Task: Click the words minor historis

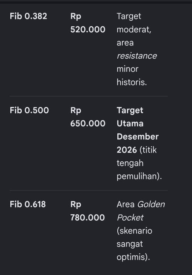Action: tap(132, 76)
